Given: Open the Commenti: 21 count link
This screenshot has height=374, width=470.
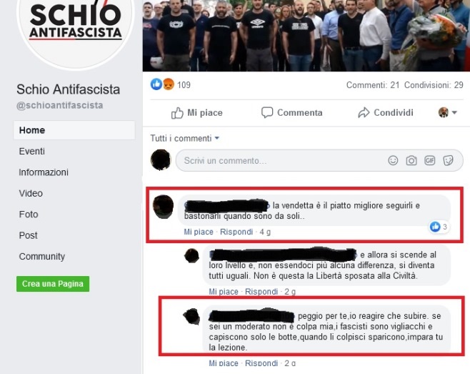Looking at the screenshot, I should click(x=373, y=85).
